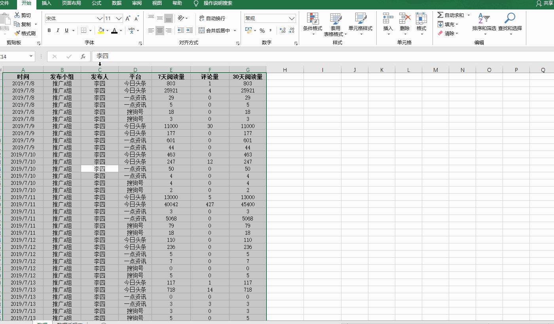
Task: Open Conditional Formatting (条件格式)
Action: pos(313,24)
